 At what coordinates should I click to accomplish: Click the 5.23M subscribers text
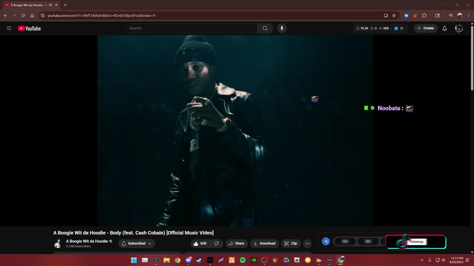79,246
